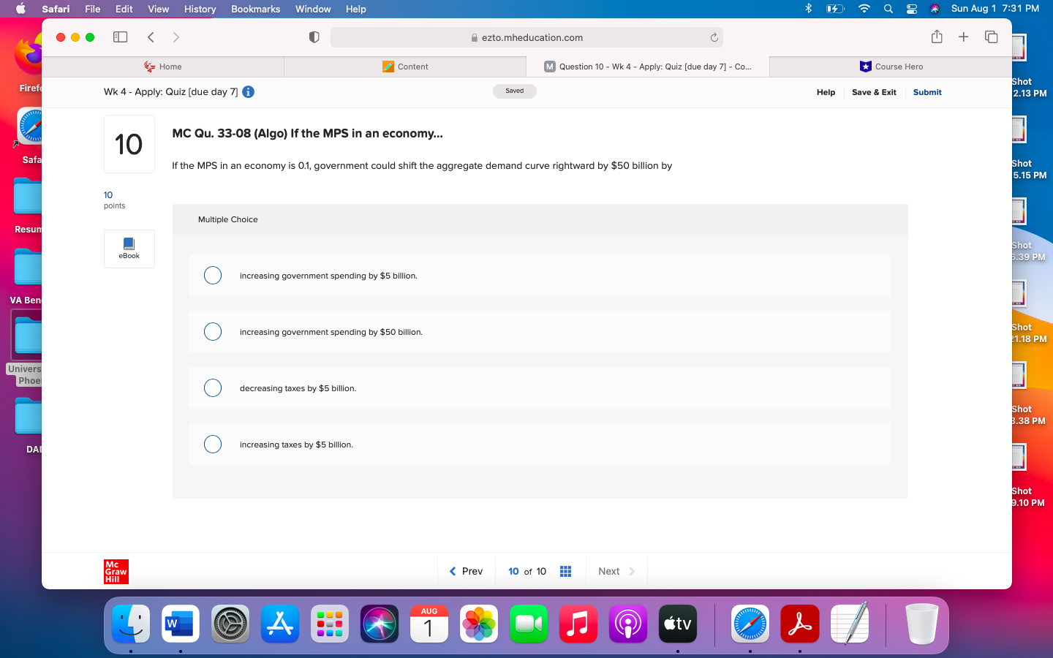
Task: Open the question navigation grid icon
Action: [x=565, y=571]
